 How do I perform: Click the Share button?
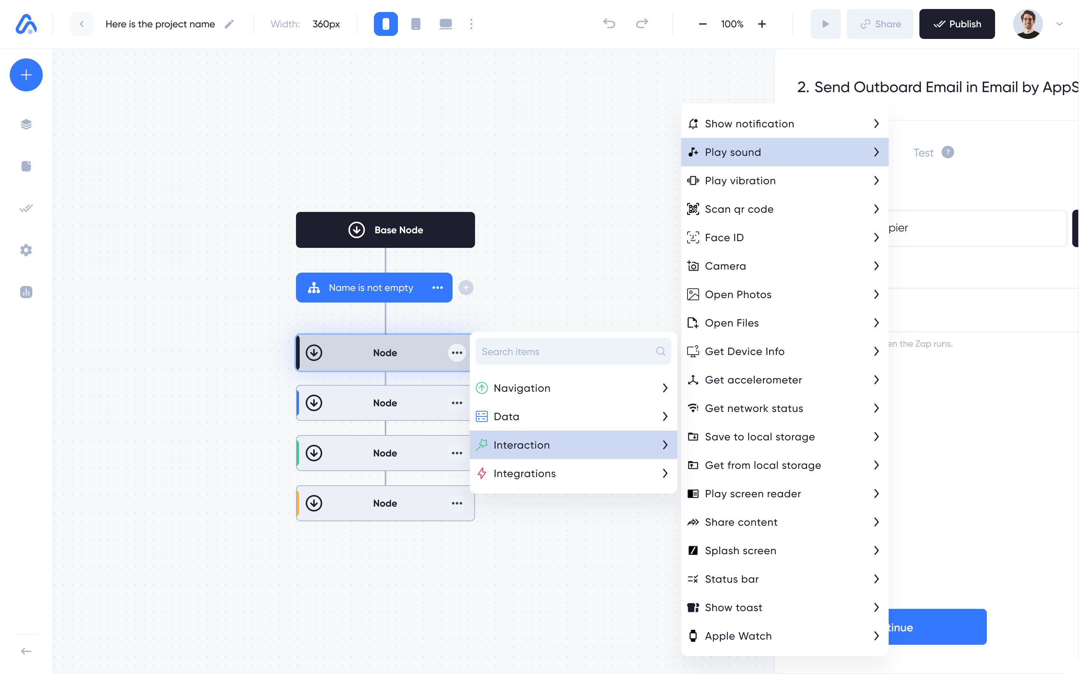[x=880, y=24]
